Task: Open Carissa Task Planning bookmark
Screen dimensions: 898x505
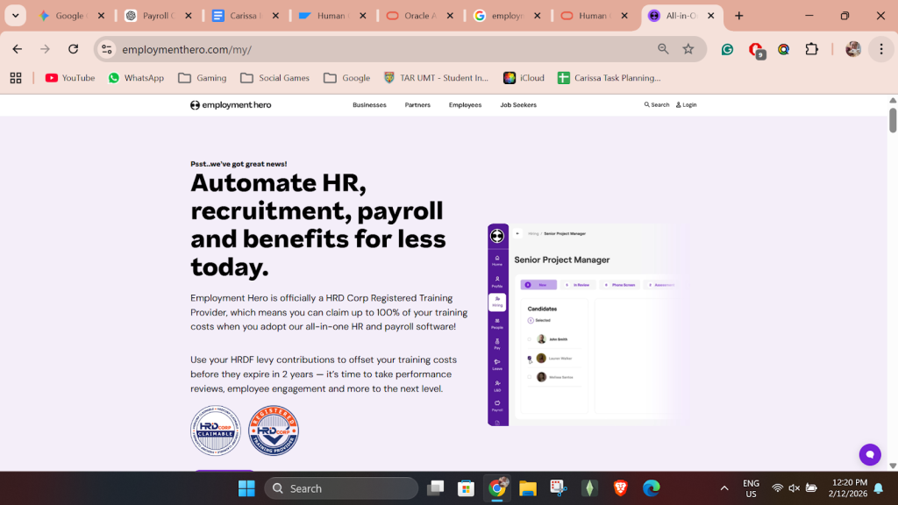Action: pos(609,78)
